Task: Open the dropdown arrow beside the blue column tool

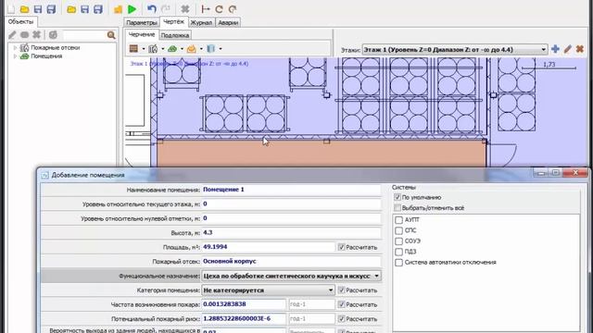Action: 221,49
